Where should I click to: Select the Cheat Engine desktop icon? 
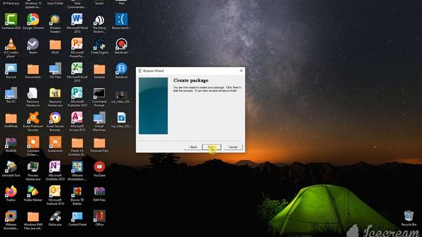click(100, 44)
